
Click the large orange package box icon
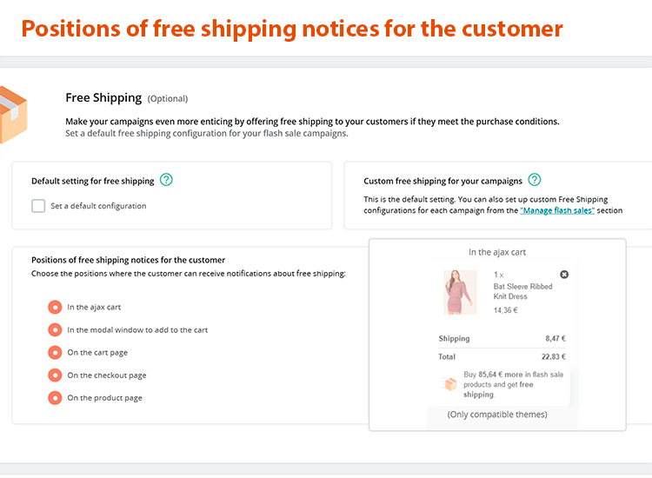[12, 114]
